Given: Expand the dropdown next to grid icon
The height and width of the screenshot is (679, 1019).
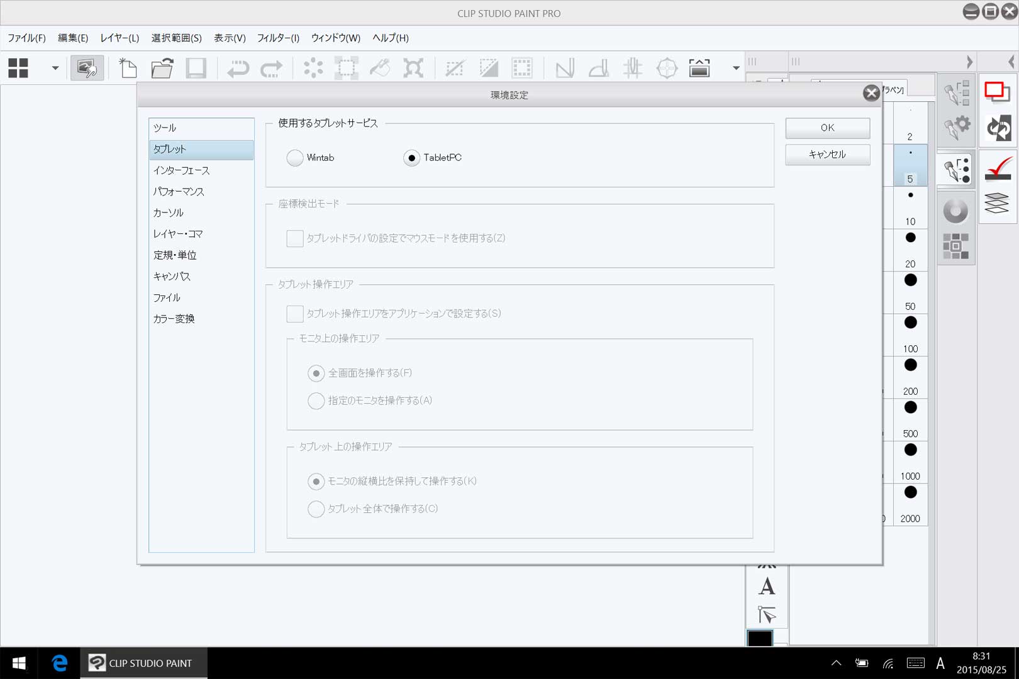Looking at the screenshot, I should (x=55, y=68).
